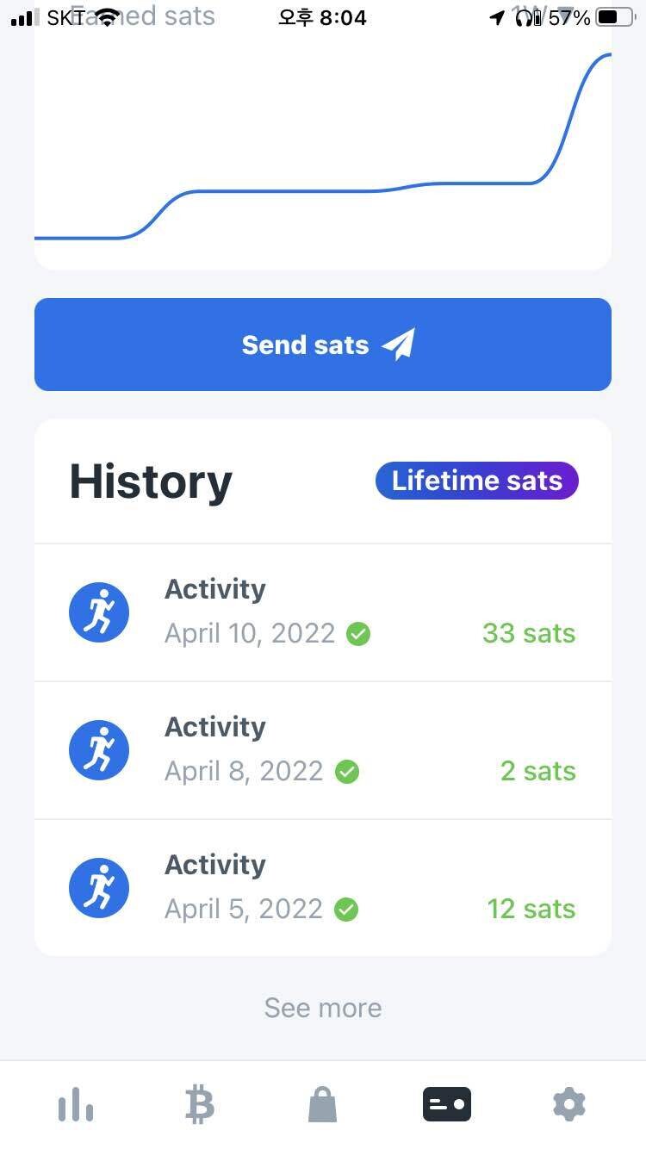This screenshot has height=1149, width=646.
Task: Tap the April 5 running activity icon
Action: click(x=99, y=888)
